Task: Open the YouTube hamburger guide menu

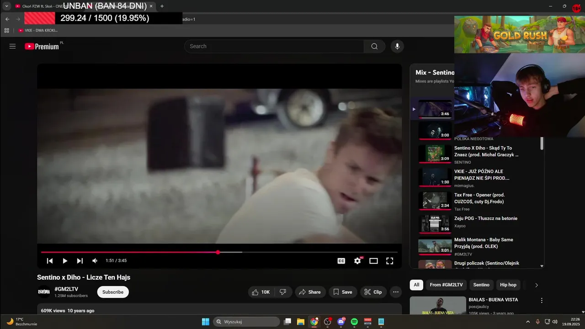Action: [x=12, y=46]
